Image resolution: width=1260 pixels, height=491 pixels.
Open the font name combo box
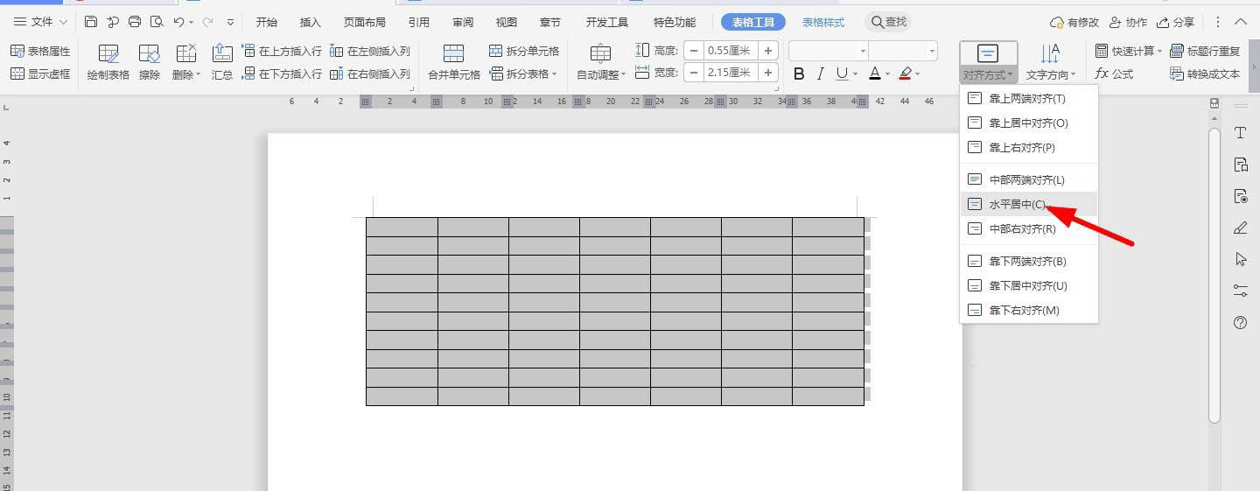[829, 51]
